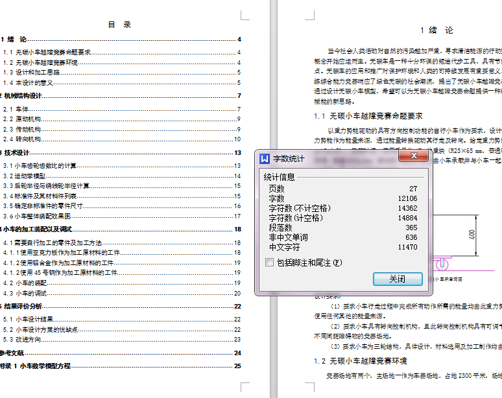The width and height of the screenshot is (502, 398).
Task: Open TOC entry 4.2 小车的装配
Action: pyautogui.click(x=122, y=283)
